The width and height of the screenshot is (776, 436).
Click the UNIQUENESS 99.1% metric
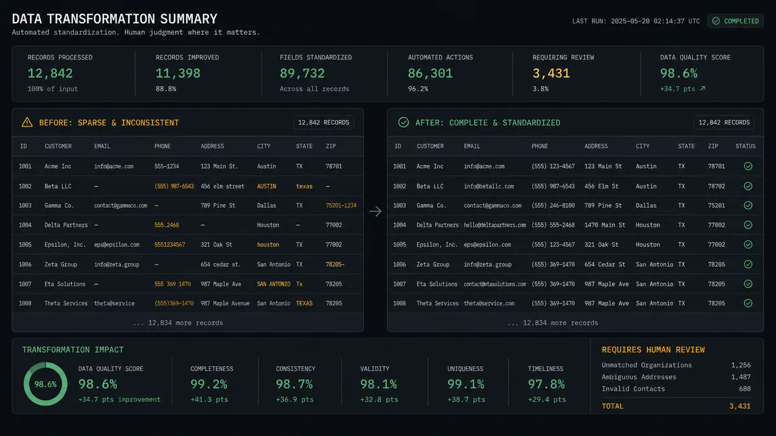pyautogui.click(x=466, y=384)
